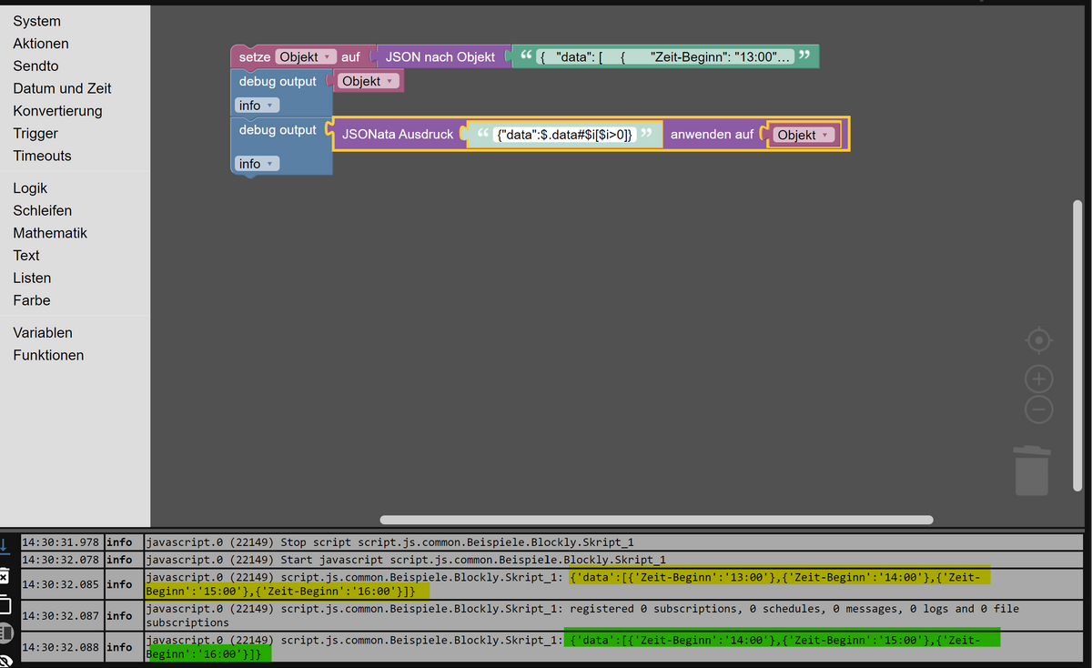The image size is (1092, 668).
Task: Click the JSONata expression text field
Action: pyautogui.click(x=564, y=135)
